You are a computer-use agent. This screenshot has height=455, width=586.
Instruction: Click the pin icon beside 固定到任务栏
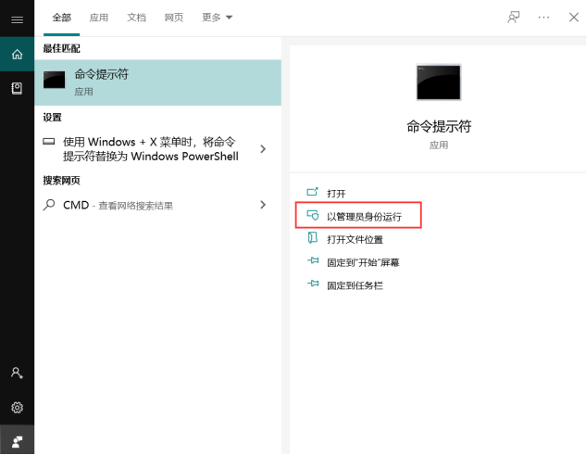[x=313, y=284]
